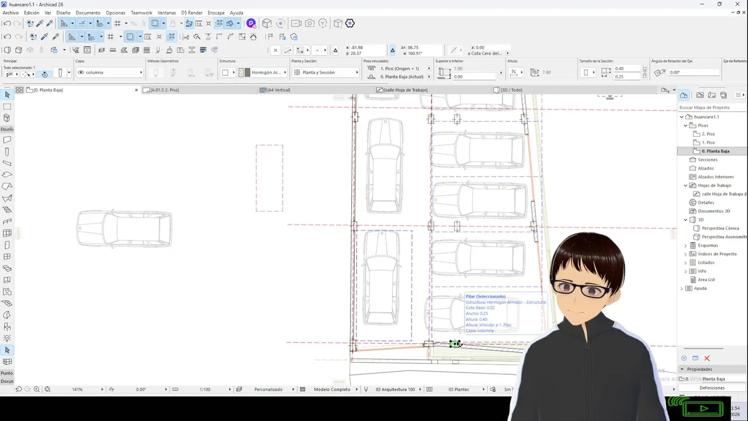Click the scissors Split icon

point(186,37)
